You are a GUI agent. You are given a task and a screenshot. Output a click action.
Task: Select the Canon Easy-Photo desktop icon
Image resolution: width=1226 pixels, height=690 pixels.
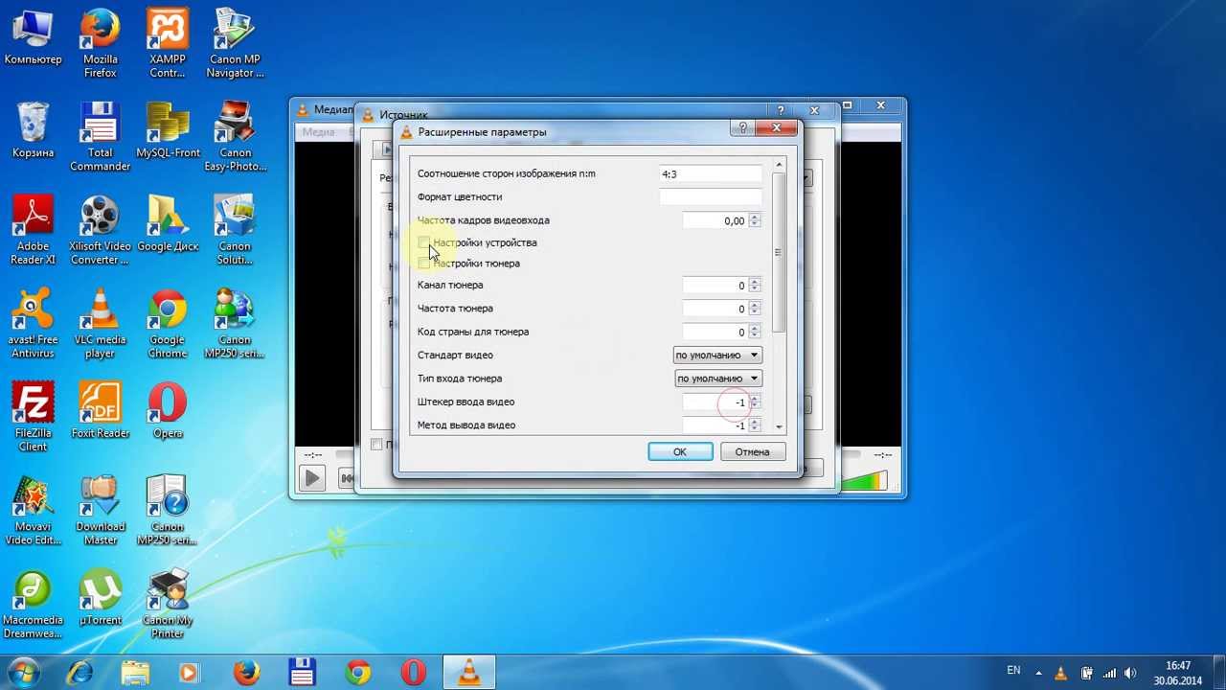pos(235,137)
